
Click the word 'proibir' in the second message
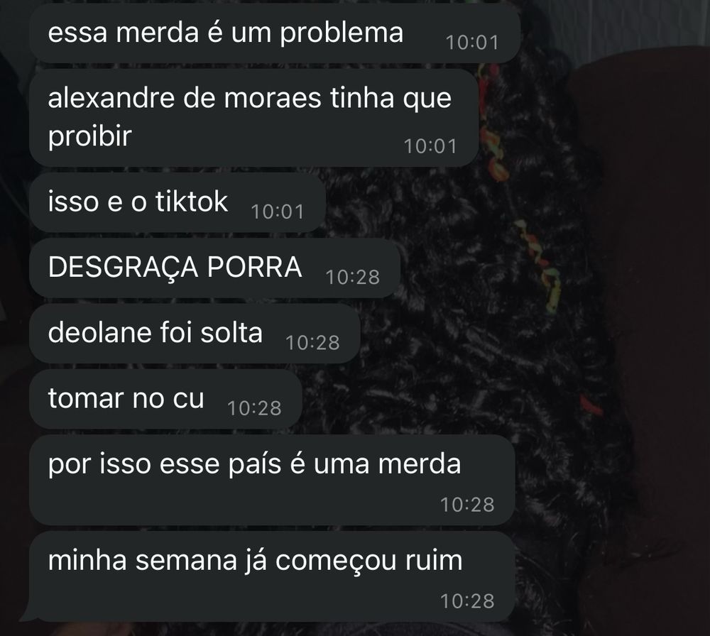point(89,136)
